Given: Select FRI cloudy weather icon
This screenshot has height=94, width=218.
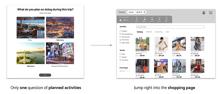Looking at the screenshot, I should click(145, 19).
